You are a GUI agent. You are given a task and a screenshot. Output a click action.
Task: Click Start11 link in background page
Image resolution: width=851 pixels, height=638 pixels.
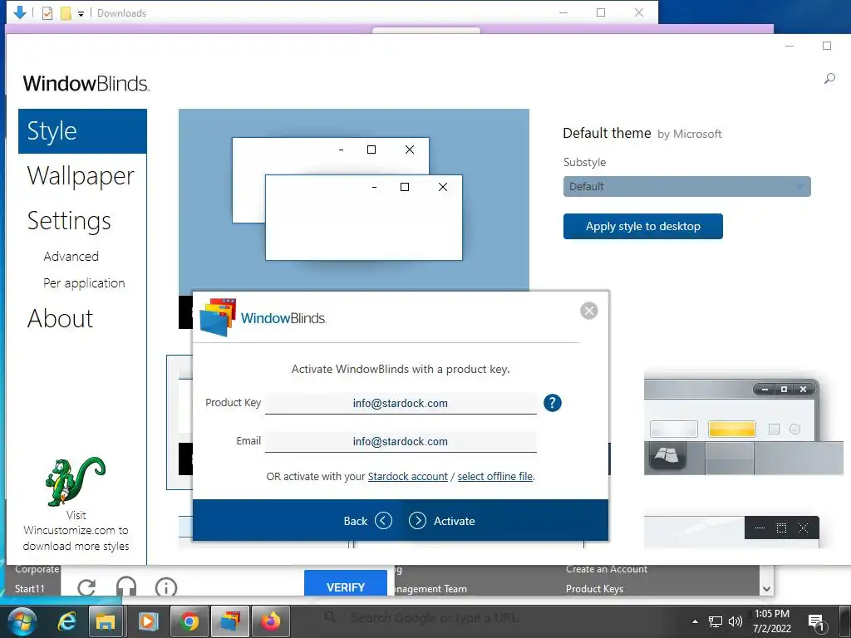pos(30,589)
